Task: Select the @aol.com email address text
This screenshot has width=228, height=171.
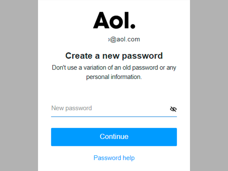Action: click(x=124, y=40)
